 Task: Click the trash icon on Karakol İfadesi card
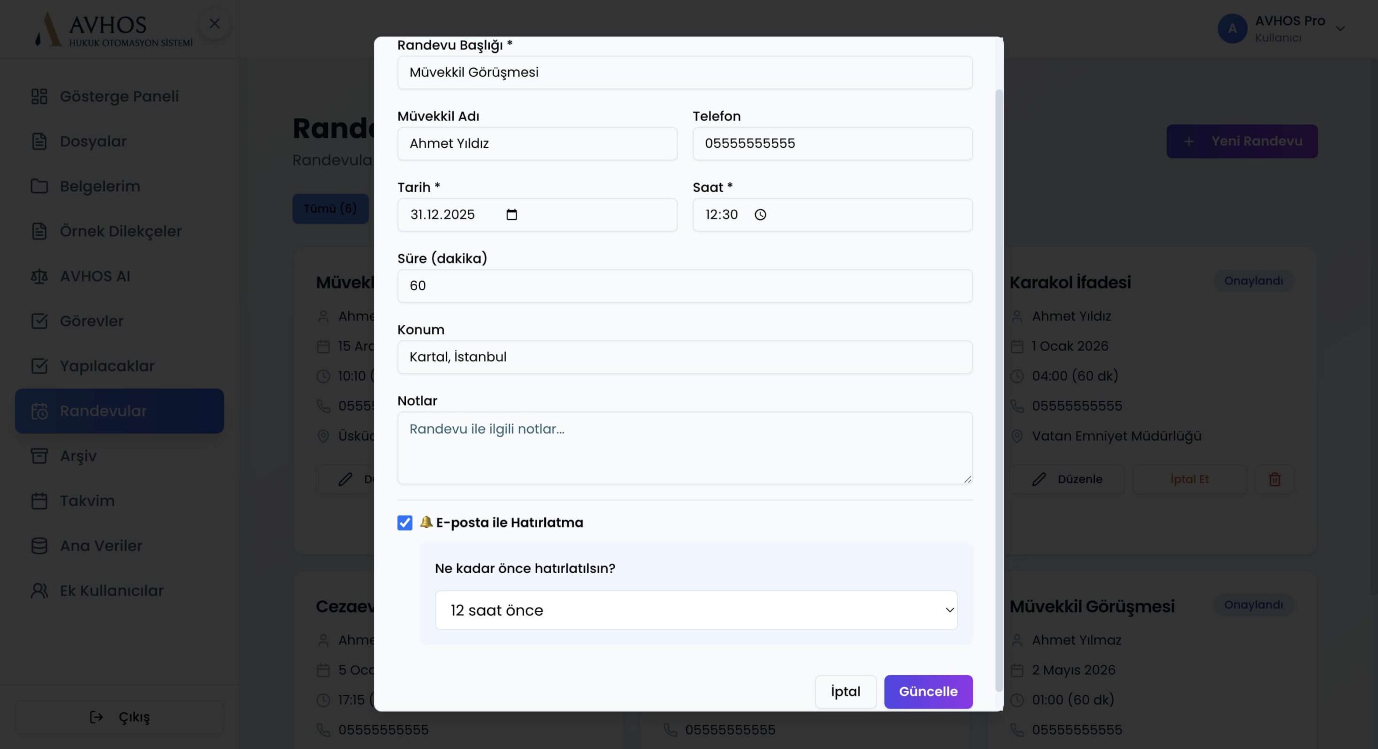point(1274,479)
